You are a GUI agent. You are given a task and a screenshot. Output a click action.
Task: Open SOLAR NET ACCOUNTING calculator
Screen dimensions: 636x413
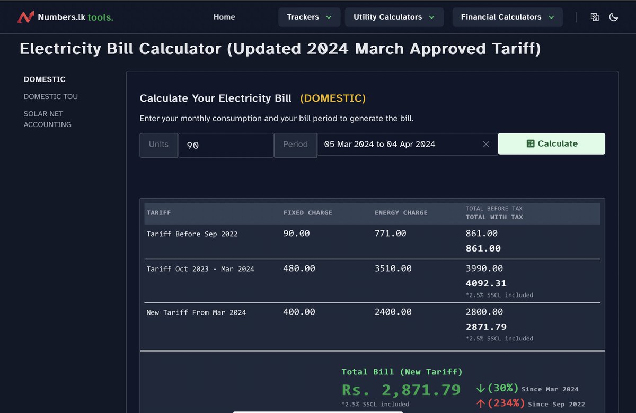[48, 119]
